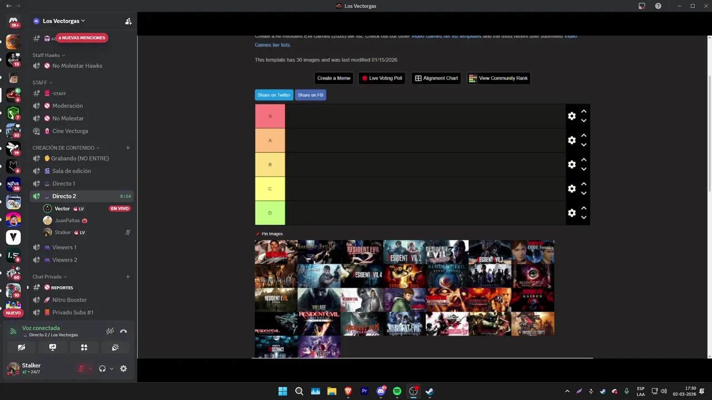Join the Sala de edición channel
The height and width of the screenshot is (400, 712).
click(x=82, y=171)
